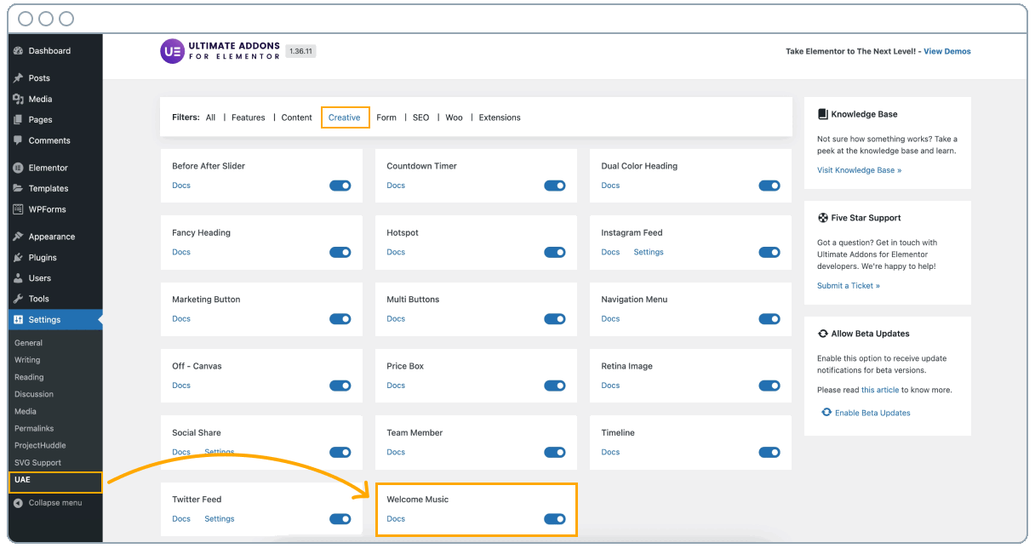Click the Users person icon
This screenshot has height=554, width=1035.
pyautogui.click(x=19, y=278)
